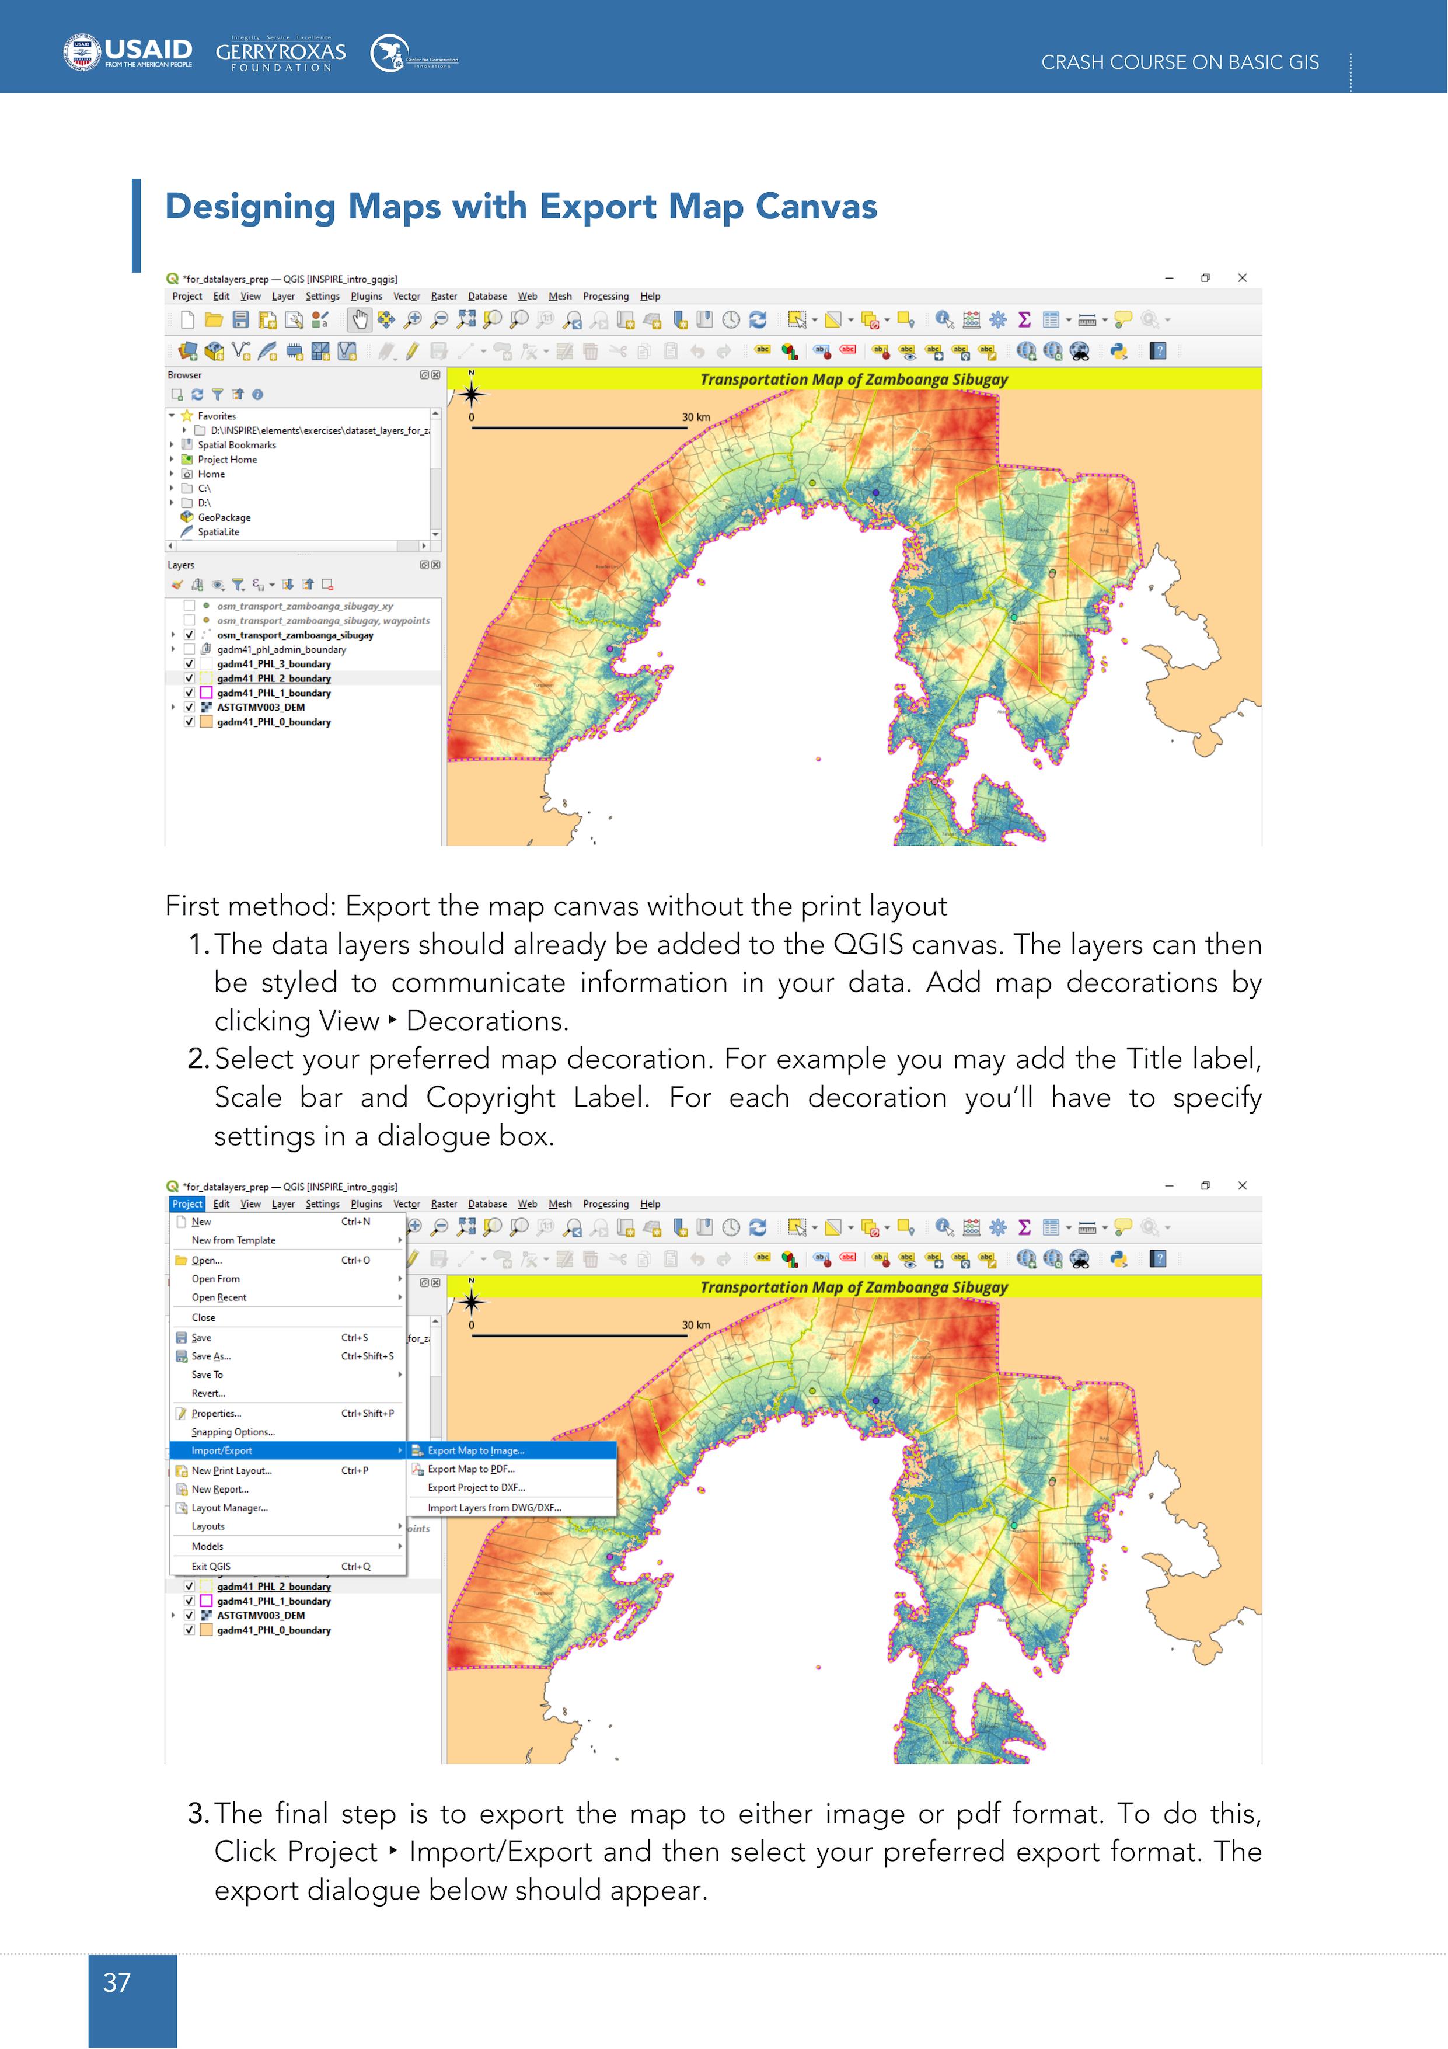Choose Export Map to Image menu entry
This screenshot has height=2049, width=1448.
tap(476, 1451)
